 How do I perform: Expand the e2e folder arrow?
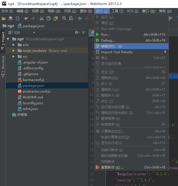[14, 45]
